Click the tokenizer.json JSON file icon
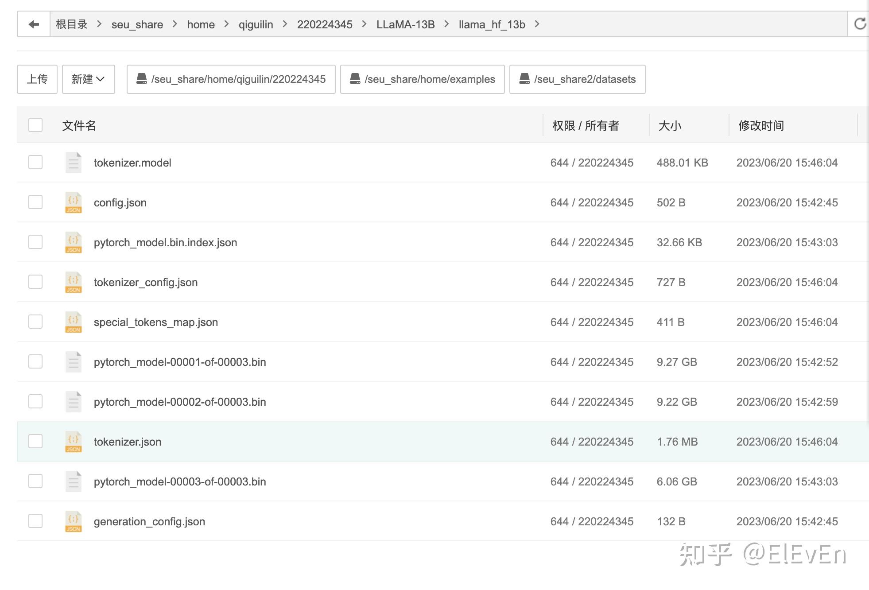Screen dimensions: 869x590 [x=74, y=442]
